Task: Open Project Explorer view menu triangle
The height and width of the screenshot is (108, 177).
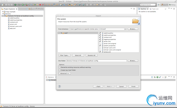Action: 36,9
